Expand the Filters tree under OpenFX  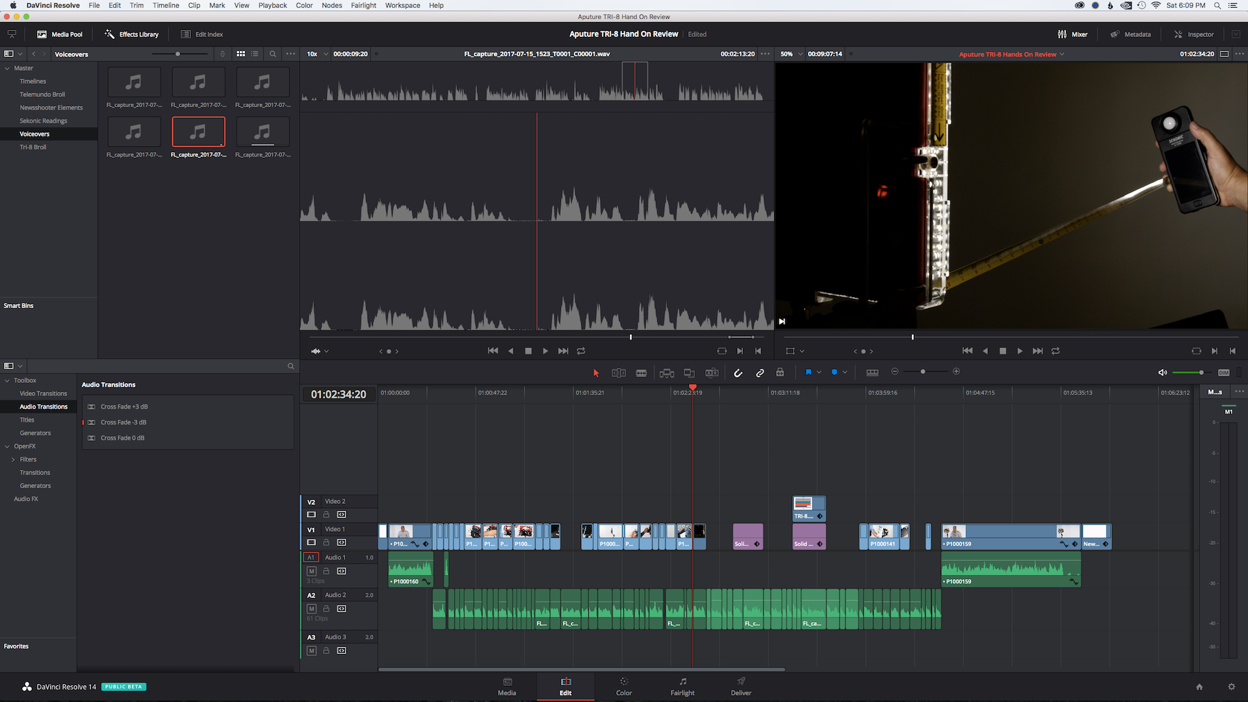coord(13,460)
